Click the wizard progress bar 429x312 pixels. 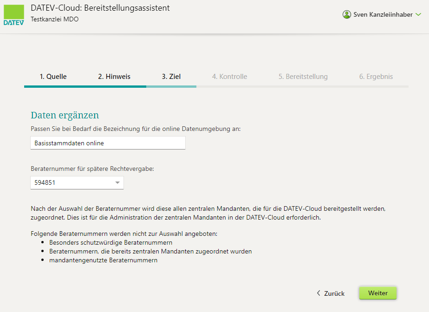click(x=216, y=86)
